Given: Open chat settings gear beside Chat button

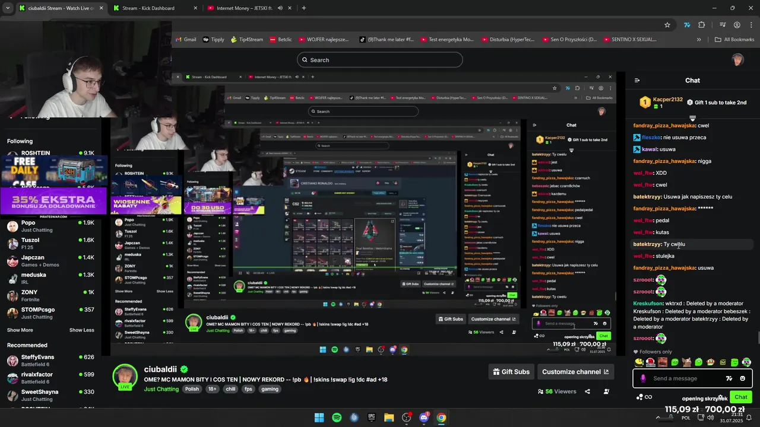Looking at the screenshot, I should (x=721, y=397).
